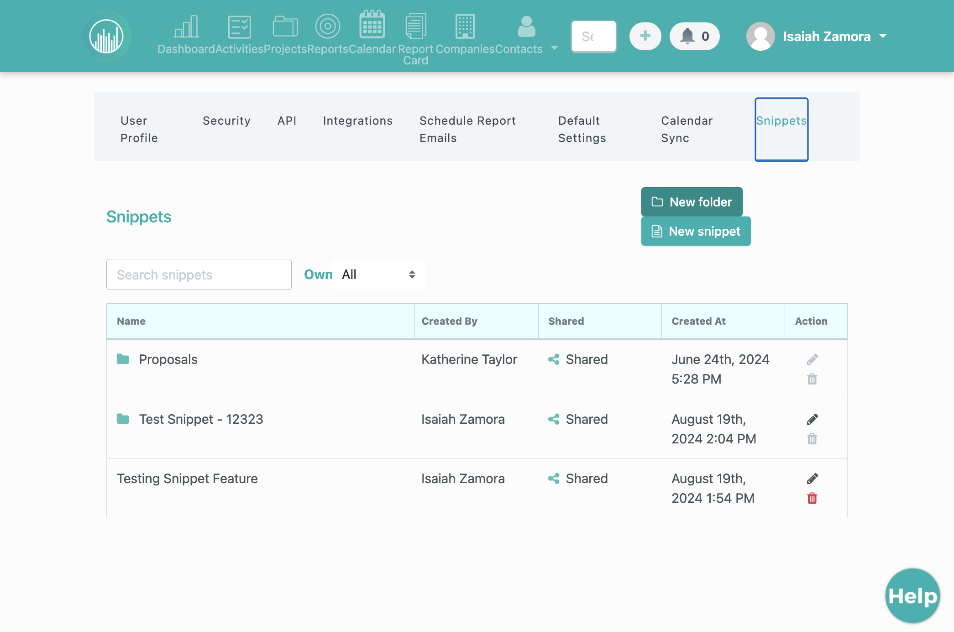
Task: Open the Calendar icon
Action: (x=372, y=25)
